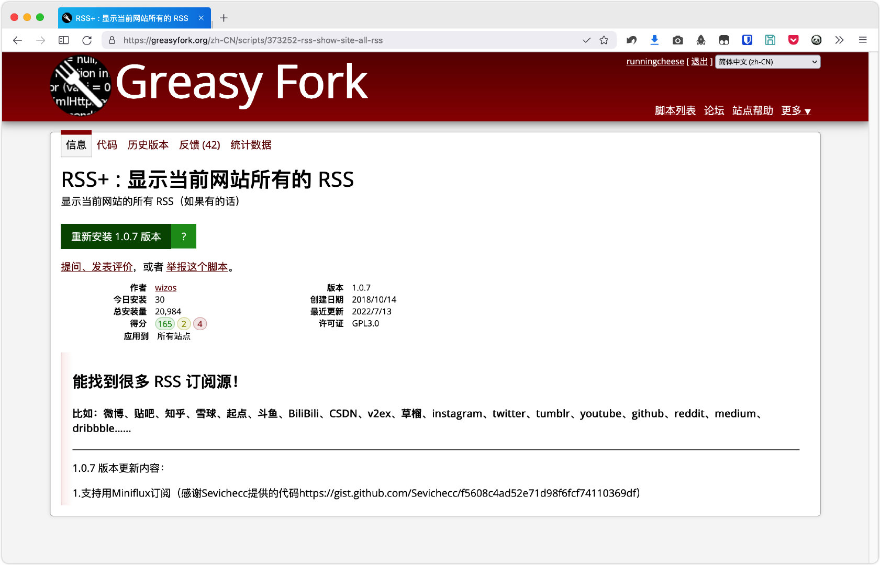Screen dimensions: 880x565
Task: Open a new browser tab
Action: [x=224, y=18]
